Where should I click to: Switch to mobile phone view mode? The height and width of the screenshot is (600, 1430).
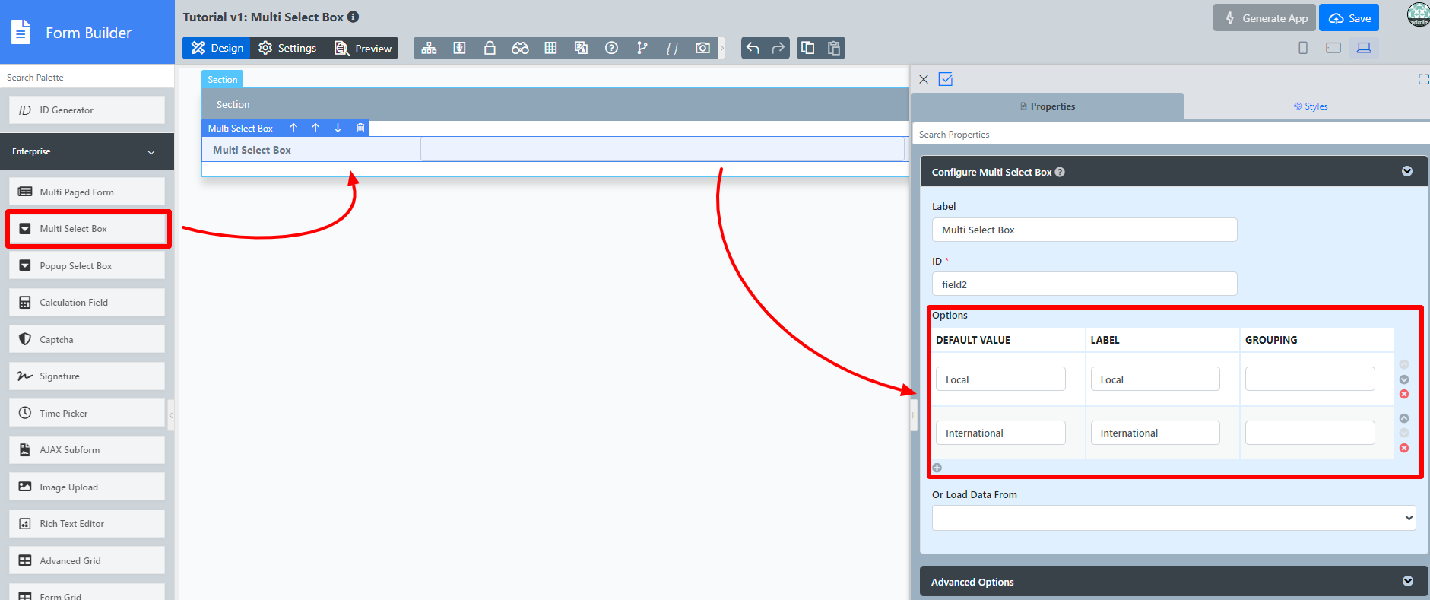pos(1303,48)
